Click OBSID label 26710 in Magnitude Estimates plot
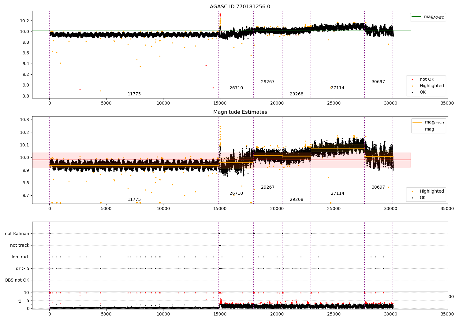 [x=236, y=194]
